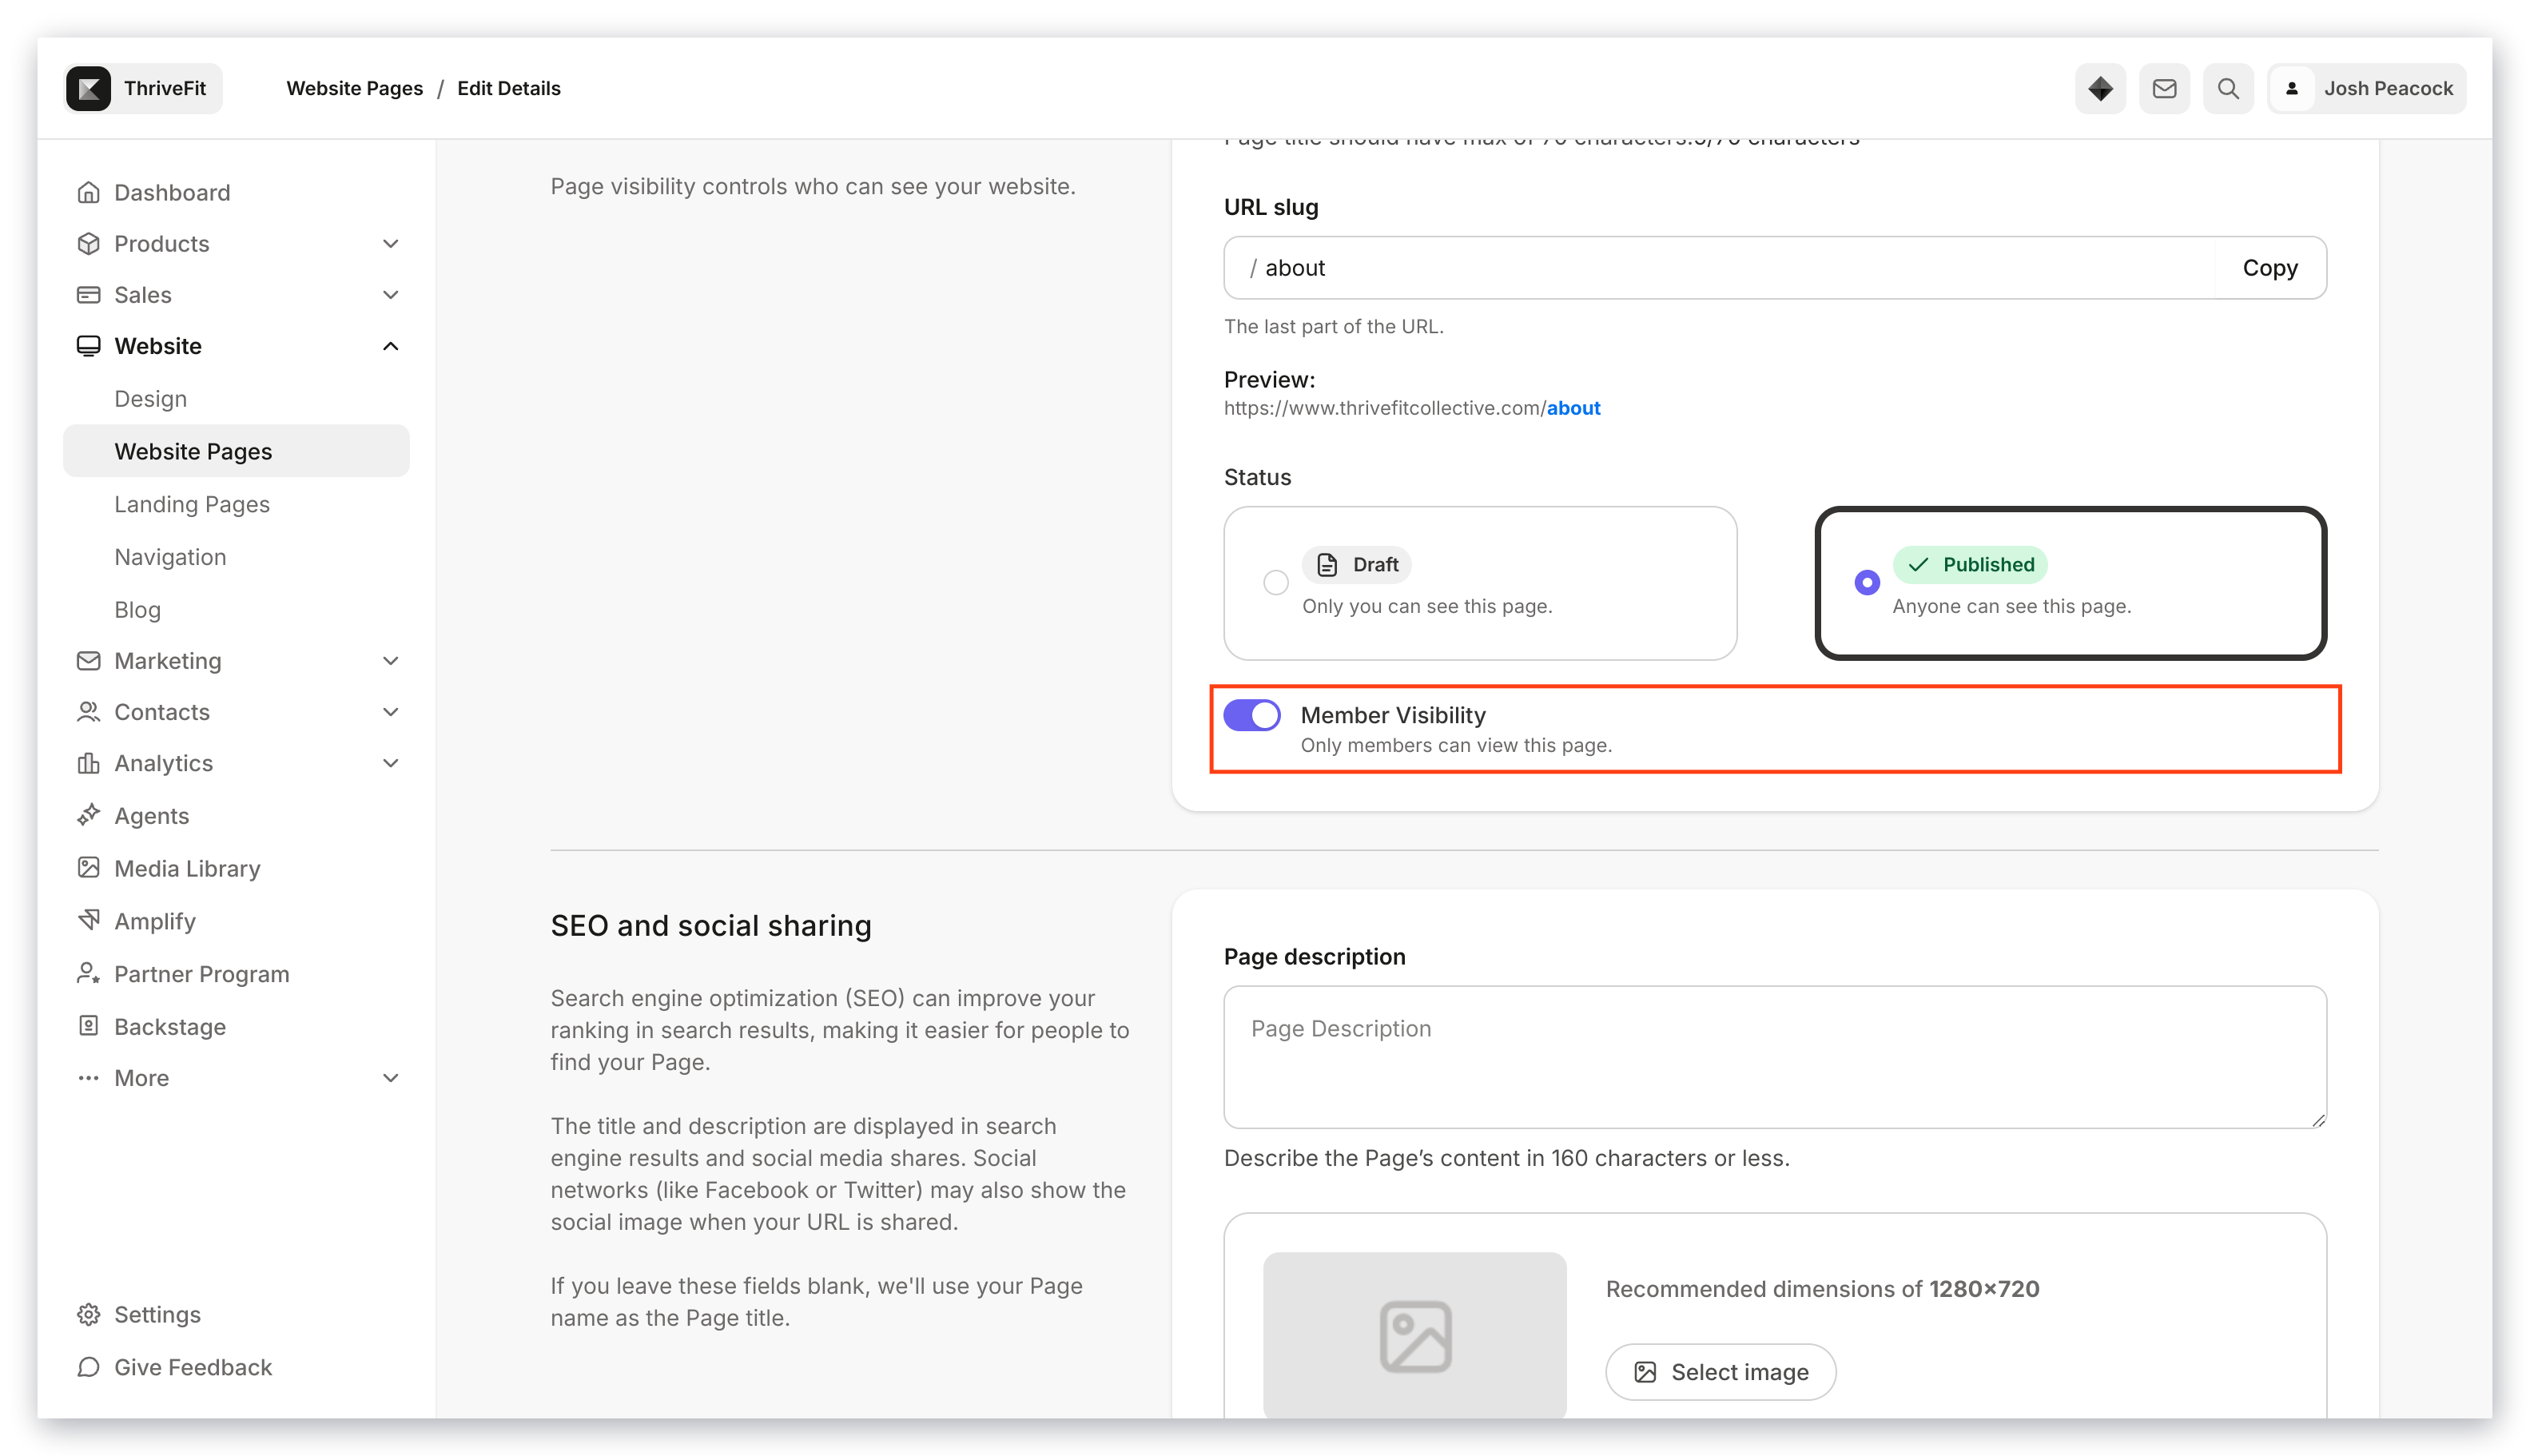Viewport: 2530px width, 1456px height.
Task: Click 'Only members can view this page.' text
Action: [1456, 745]
